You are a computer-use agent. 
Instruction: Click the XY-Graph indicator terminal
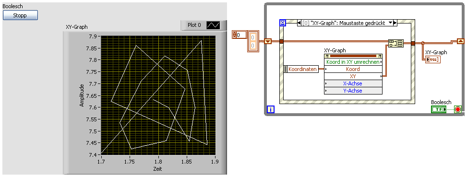click(433, 60)
